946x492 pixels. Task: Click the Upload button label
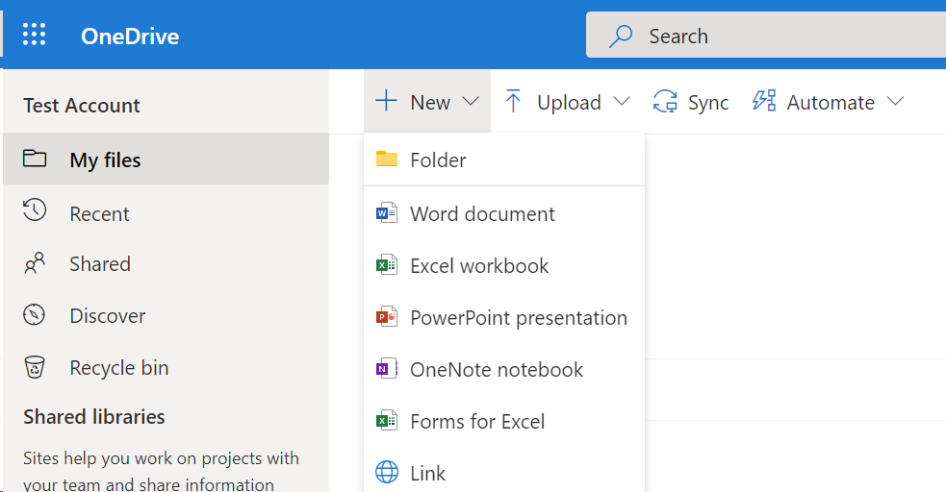pos(569,103)
